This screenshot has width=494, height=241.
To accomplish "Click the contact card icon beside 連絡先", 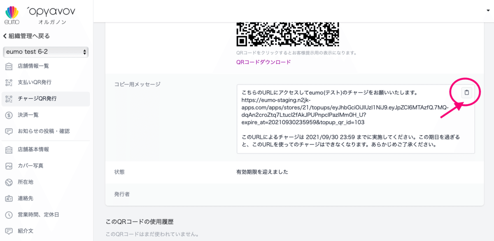I will [x=9, y=199].
